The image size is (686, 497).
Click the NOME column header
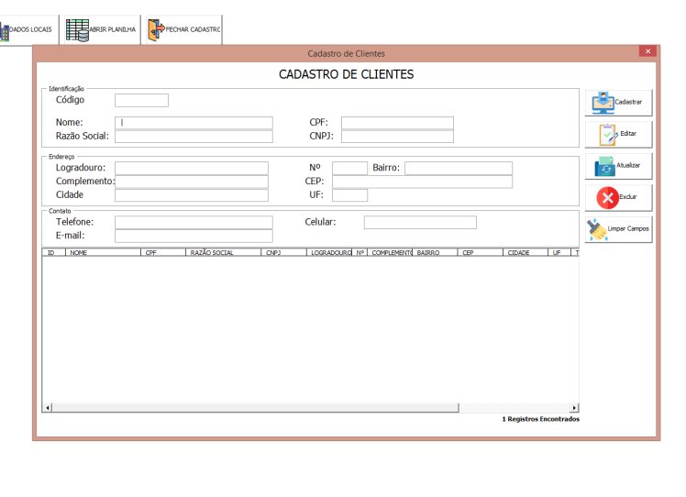click(103, 252)
